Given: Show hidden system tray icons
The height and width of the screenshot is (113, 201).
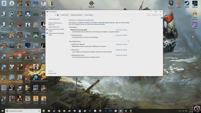Looking at the screenshot, I should [178, 111].
